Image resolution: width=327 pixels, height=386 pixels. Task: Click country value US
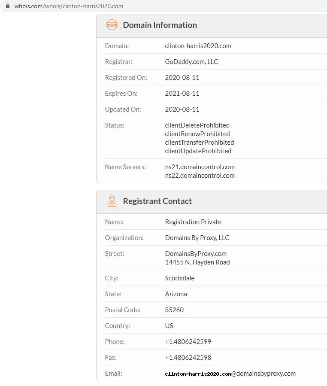[x=169, y=326]
